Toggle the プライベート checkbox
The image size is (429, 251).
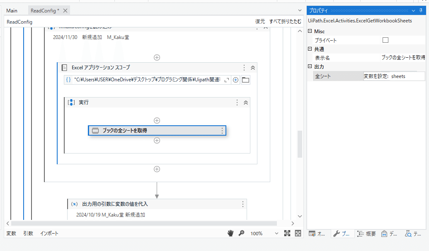[x=385, y=40]
